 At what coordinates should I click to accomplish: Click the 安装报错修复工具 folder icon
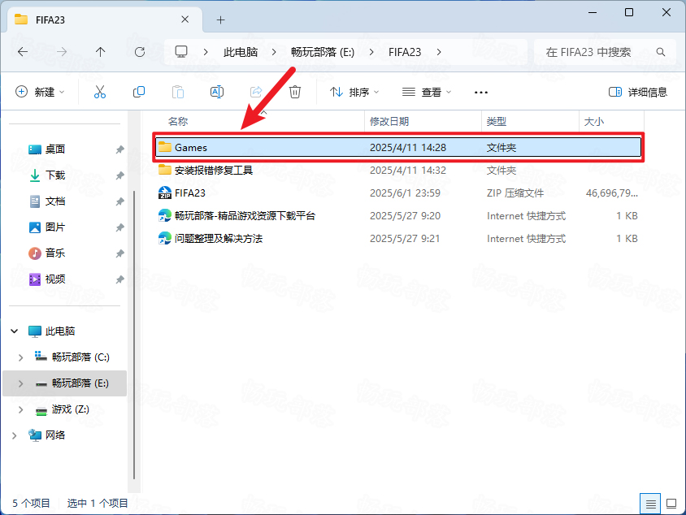tap(165, 170)
